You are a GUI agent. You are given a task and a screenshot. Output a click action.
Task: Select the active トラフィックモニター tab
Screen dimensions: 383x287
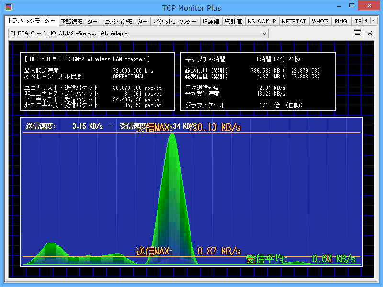coord(30,21)
